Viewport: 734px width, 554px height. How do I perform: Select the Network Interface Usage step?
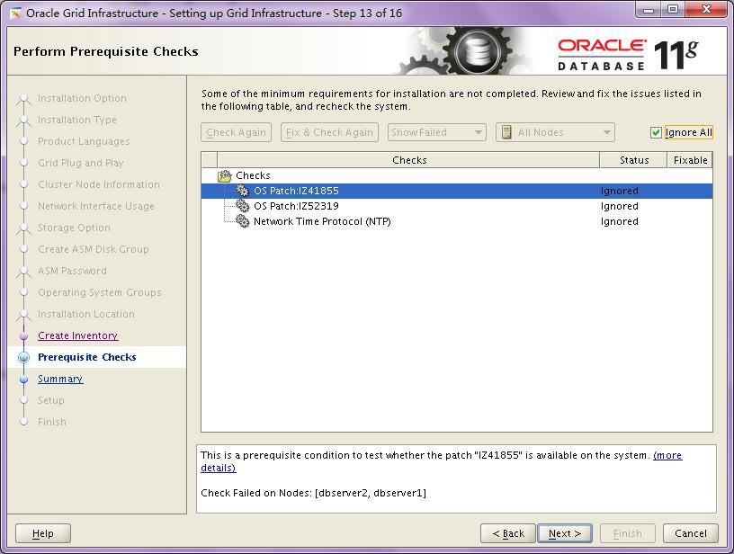tap(96, 206)
